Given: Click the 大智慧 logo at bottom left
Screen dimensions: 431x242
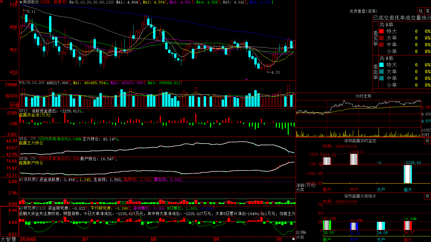Looking at the screenshot, I should click(x=8, y=239).
